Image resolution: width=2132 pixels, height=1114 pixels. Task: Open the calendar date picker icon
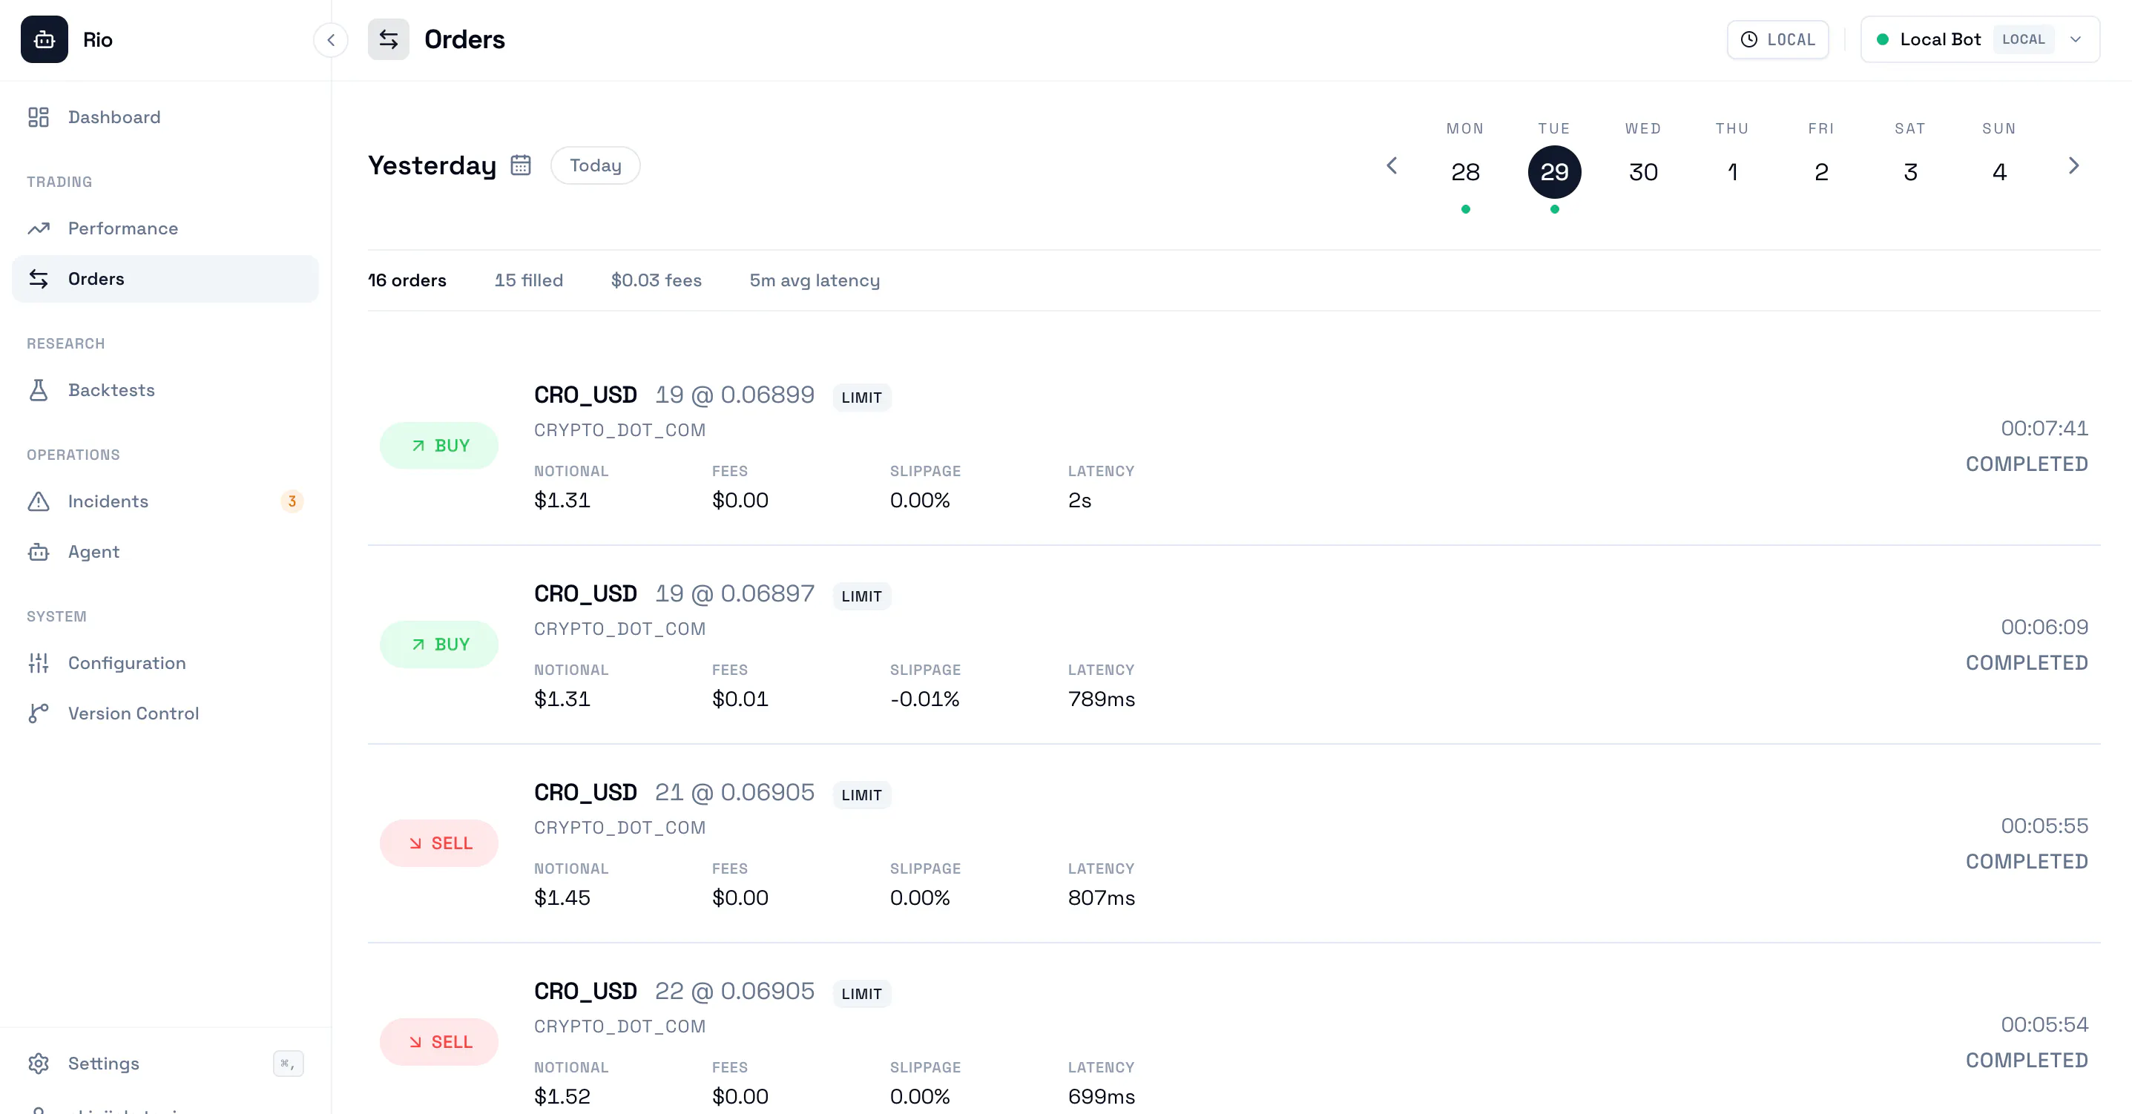pyautogui.click(x=521, y=165)
